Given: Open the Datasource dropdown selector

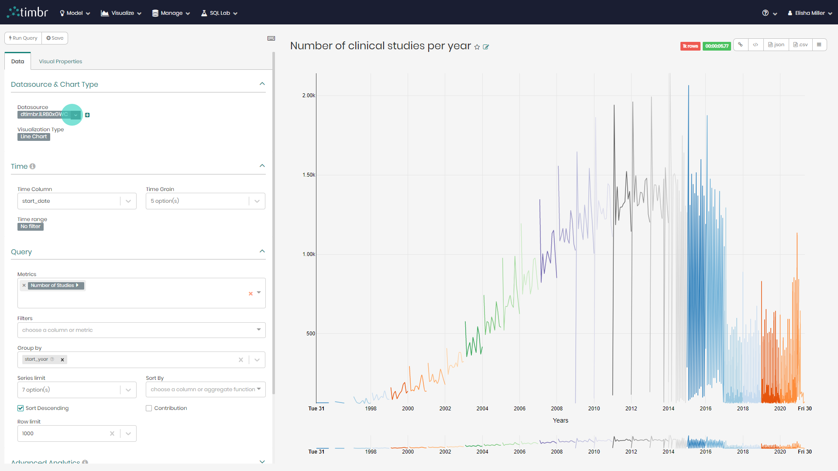Looking at the screenshot, I should [x=76, y=114].
